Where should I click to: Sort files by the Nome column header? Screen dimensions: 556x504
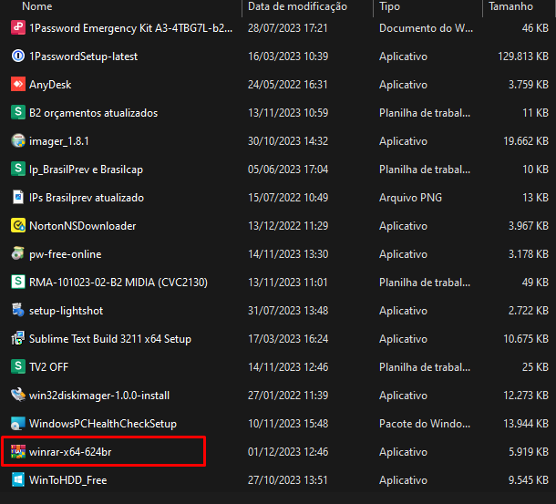click(x=36, y=6)
